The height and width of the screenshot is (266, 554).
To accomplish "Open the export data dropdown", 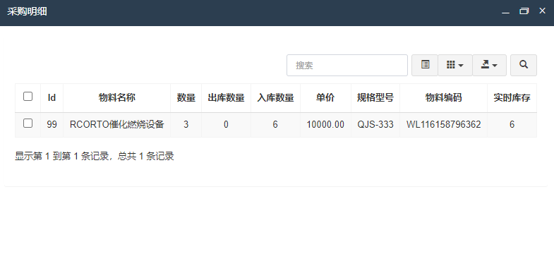I will coord(489,65).
